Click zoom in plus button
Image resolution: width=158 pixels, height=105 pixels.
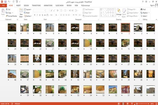[149, 104]
